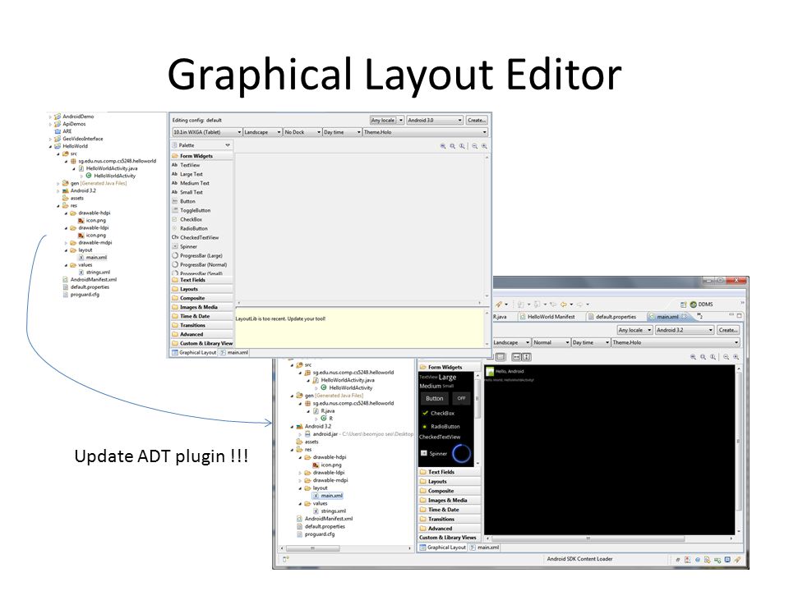Open the No Dock dropdown
Viewport: 789px width, 591px height.
pos(302,132)
